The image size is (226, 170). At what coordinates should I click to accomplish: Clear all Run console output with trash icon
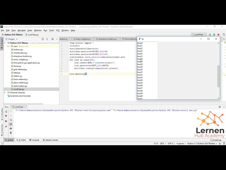pos(11,133)
